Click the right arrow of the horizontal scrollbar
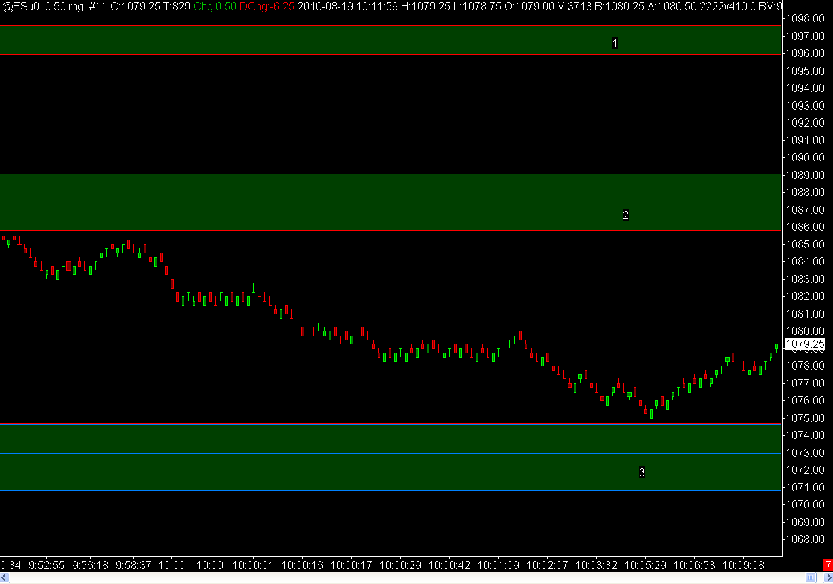This screenshot has height=584, width=833. coord(828,578)
